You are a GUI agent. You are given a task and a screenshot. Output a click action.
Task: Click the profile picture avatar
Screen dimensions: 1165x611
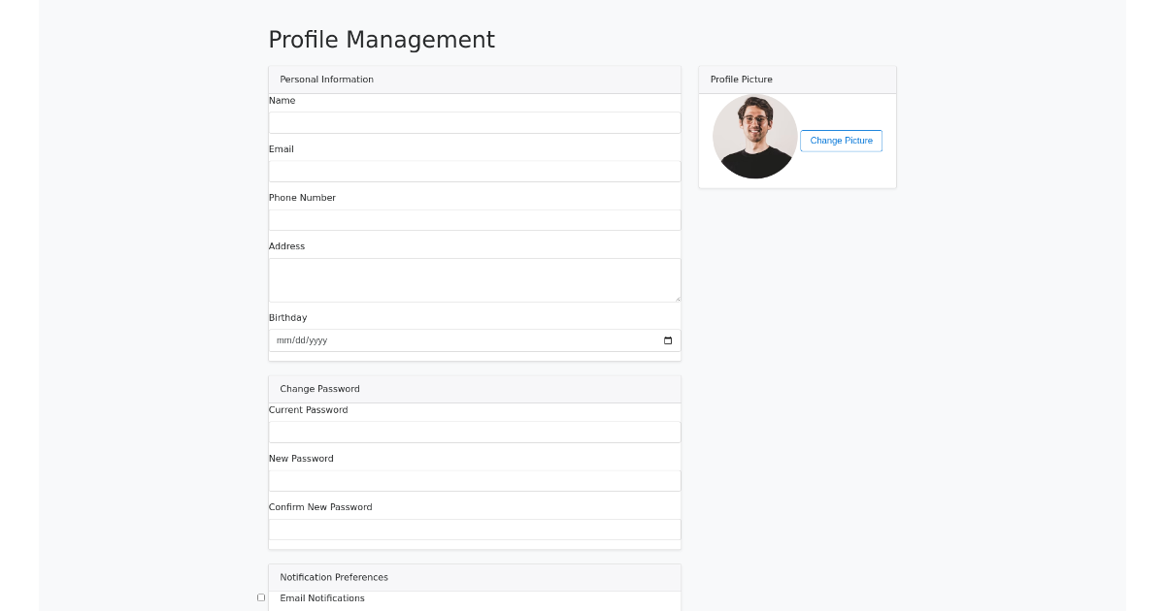(754, 136)
